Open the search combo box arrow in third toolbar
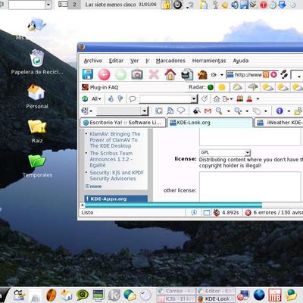The image size is (303, 303). 194,98
